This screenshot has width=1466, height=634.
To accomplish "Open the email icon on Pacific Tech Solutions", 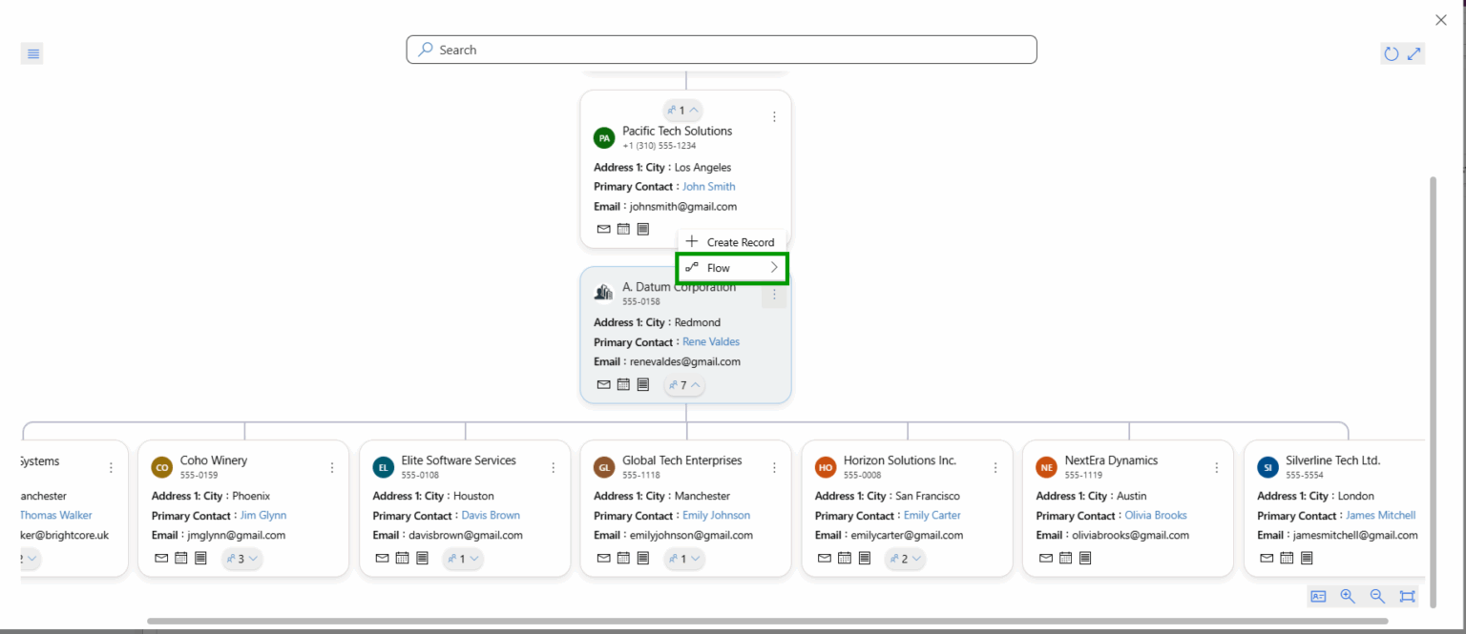I will pos(603,229).
